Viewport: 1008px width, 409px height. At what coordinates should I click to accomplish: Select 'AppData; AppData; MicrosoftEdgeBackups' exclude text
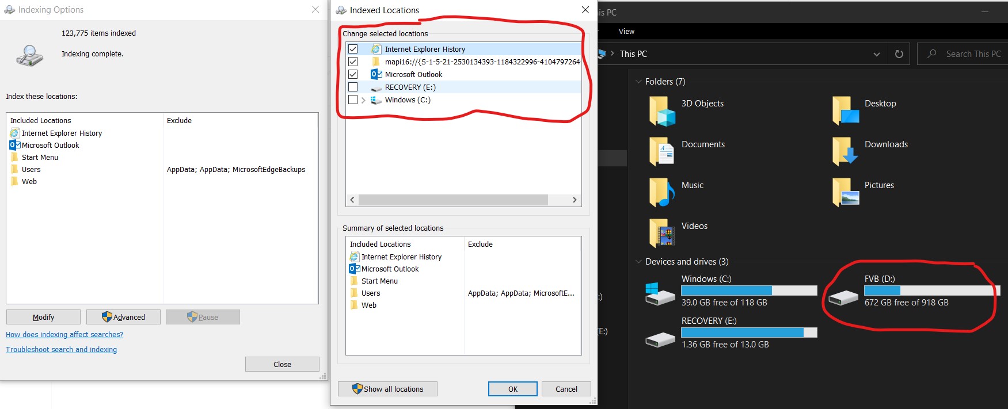click(x=236, y=169)
